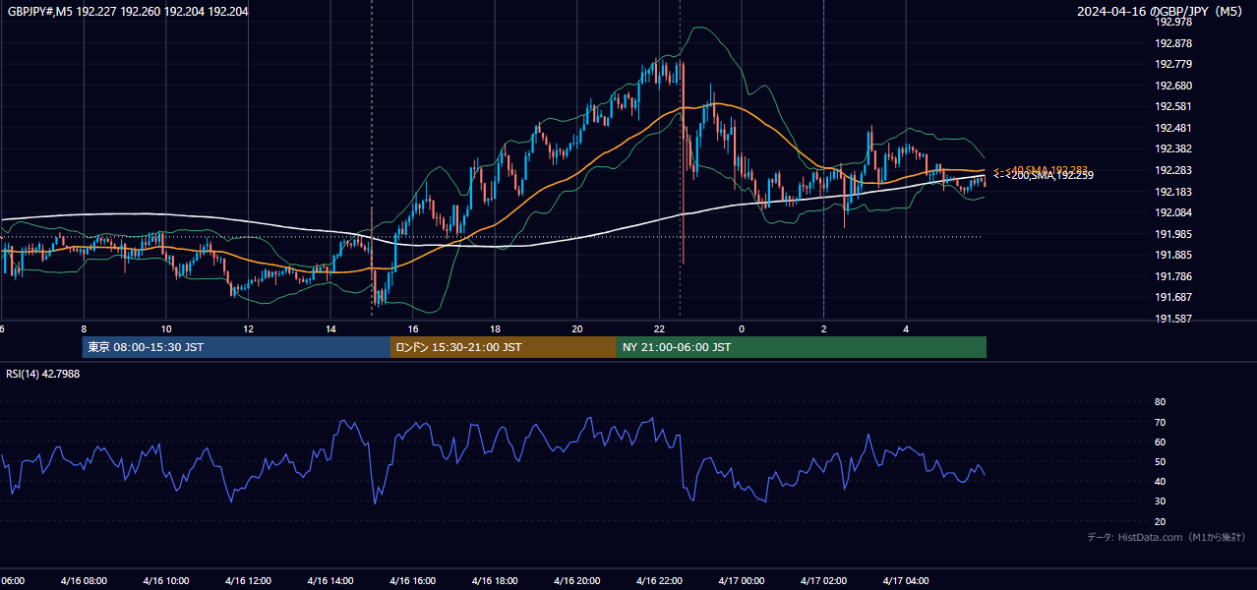The image size is (1257, 590).
Task: Click the RSI scale value 20
Action: 1160,521
